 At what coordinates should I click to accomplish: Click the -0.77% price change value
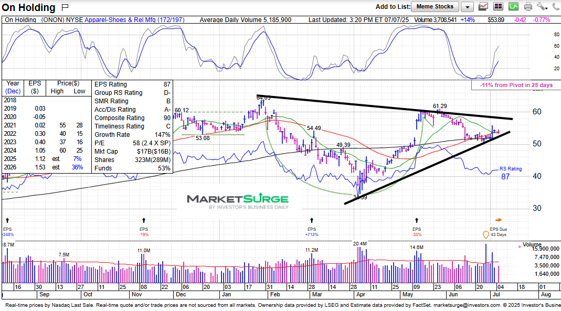pyautogui.click(x=542, y=19)
